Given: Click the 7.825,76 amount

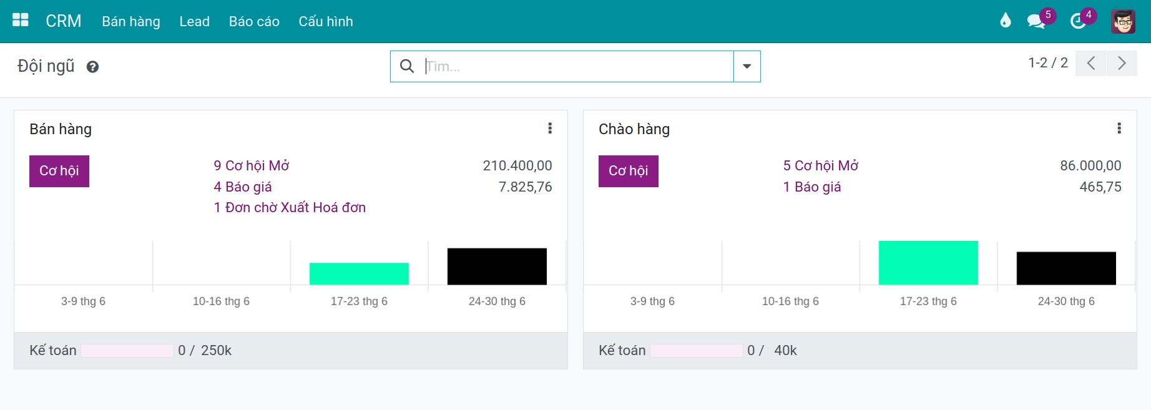Looking at the screenshot, I should pos(526,187).
